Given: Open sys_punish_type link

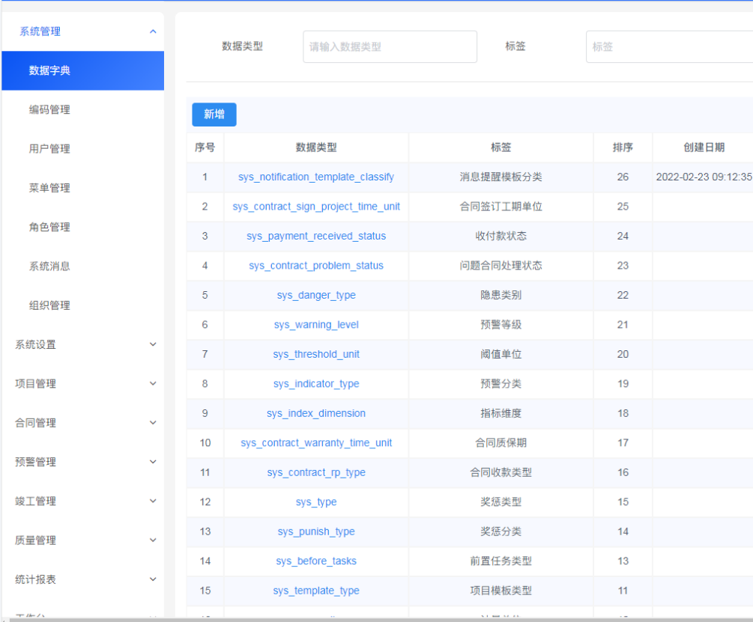Looking at the screenshot, I should (x=316, y=531).
